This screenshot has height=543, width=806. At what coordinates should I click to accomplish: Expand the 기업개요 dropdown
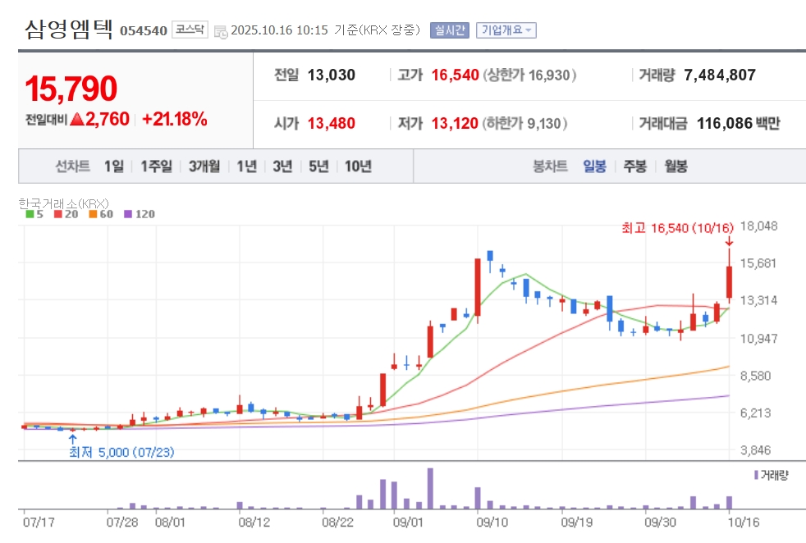(506, 30)
